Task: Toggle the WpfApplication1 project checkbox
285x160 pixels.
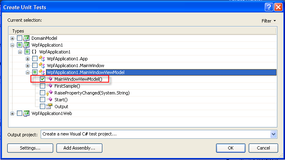Action: [19, 45]
